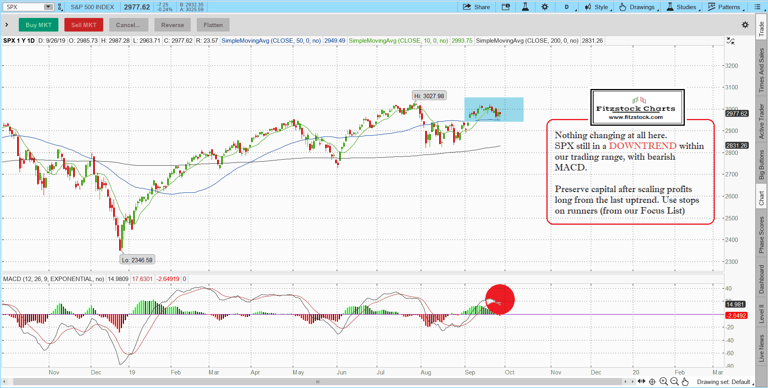Open chart settings gear in top toolbar

click(545, 7)
